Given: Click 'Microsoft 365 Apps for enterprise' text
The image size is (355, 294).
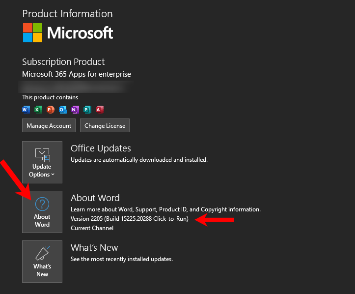Looking at the screenshot, I should [77, 74].
